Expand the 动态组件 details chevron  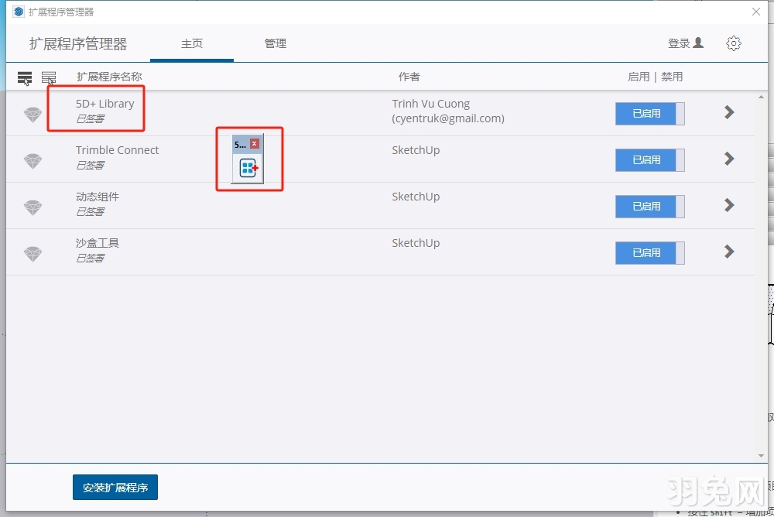tap(728, 206)
